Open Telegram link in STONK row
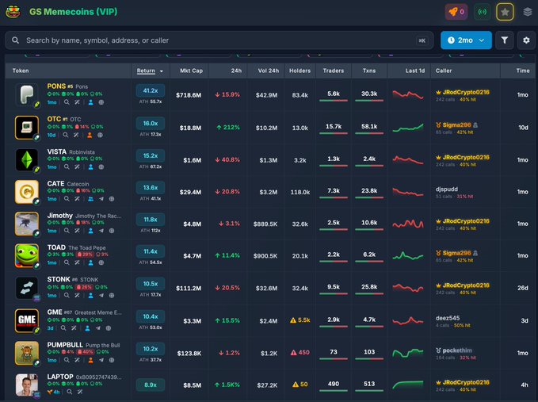Screen dimensions: 538x402 click(101, 295)
